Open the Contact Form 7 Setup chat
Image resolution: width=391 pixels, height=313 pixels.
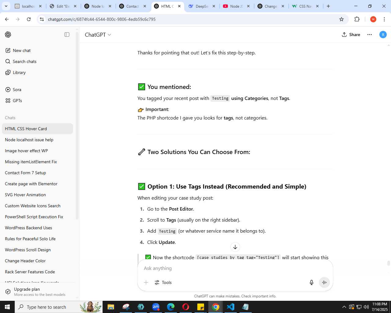[37, 173]
